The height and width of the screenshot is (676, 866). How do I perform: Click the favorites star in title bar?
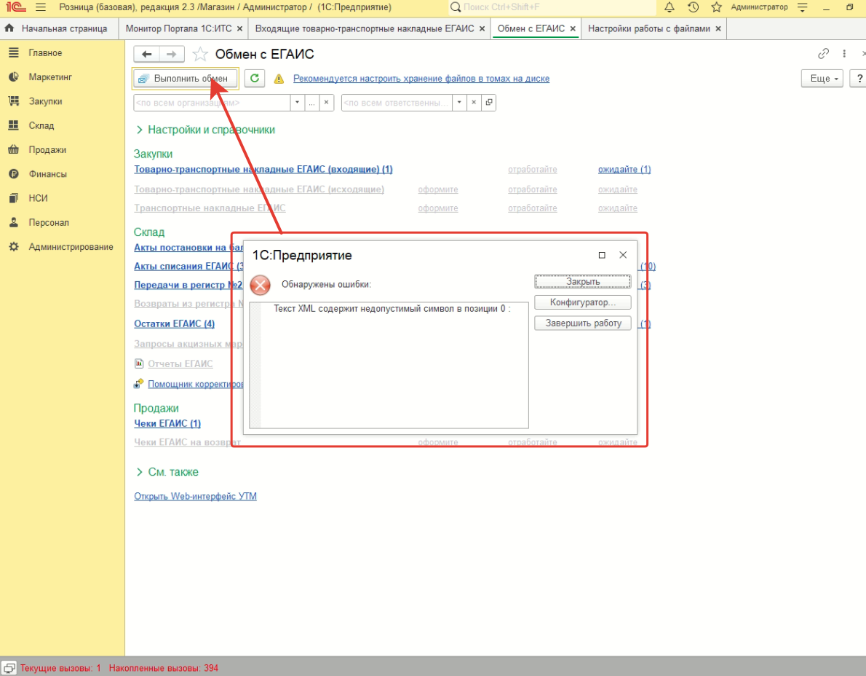(x=716, y=7)
